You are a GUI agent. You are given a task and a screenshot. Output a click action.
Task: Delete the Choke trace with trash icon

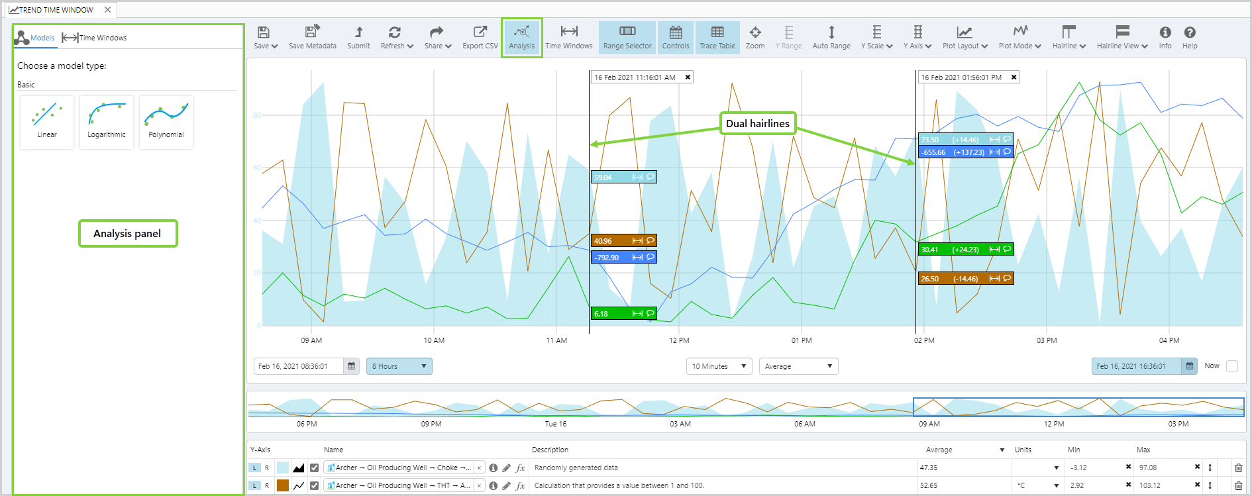pos(1238,468)
